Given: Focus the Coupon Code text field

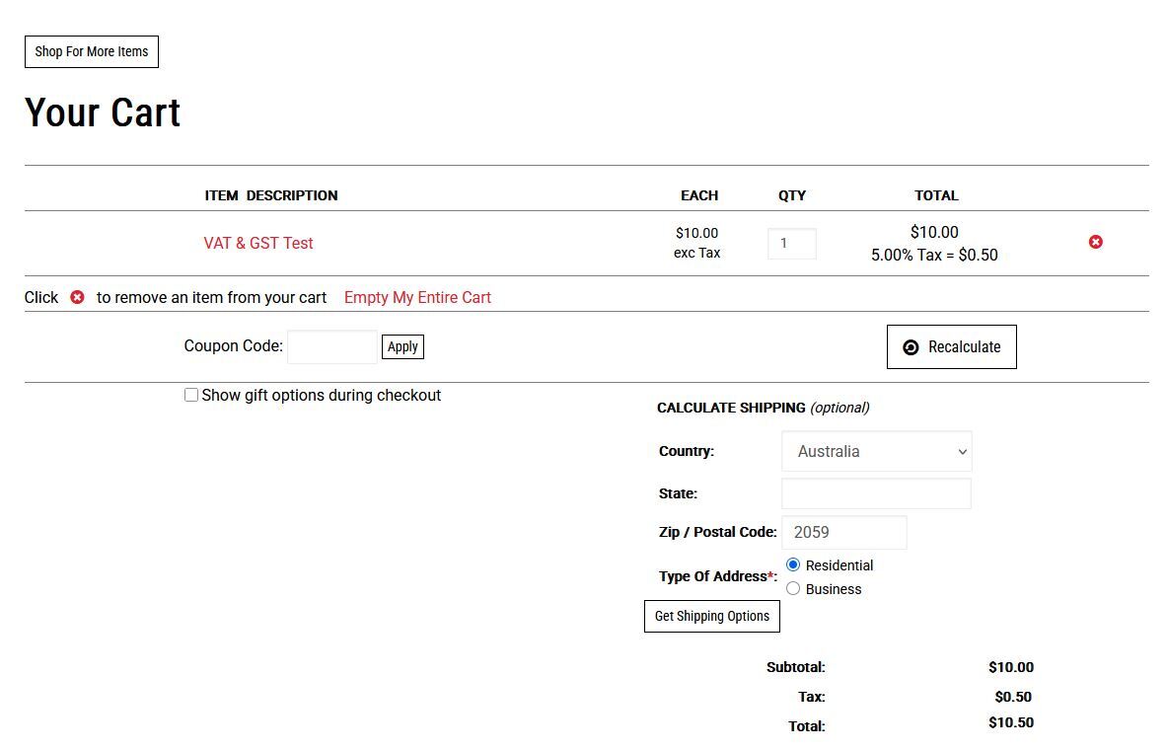Looking at the screenshot, I should click(331, 346).
